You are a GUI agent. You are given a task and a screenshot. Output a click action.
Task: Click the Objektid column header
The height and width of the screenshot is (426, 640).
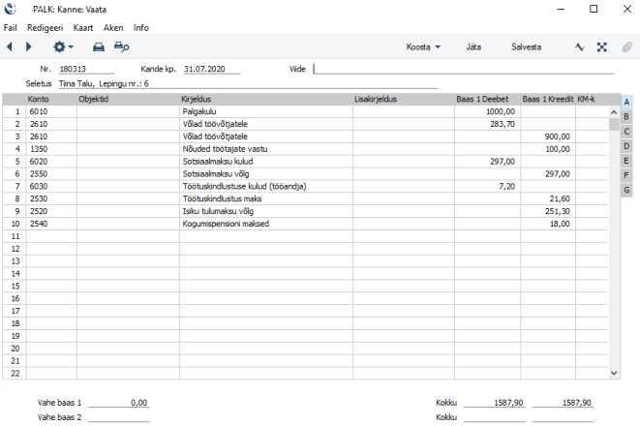(94, 99)
